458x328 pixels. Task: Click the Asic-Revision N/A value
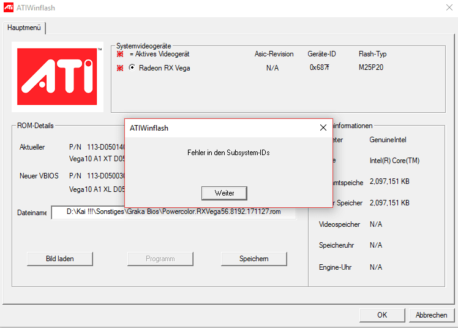click(272, 68)
